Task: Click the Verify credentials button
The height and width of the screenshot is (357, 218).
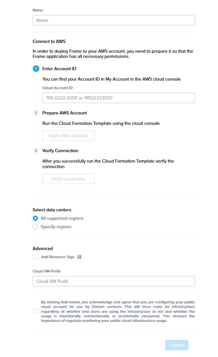Action: pyautogui.click(x=68, y=179)
